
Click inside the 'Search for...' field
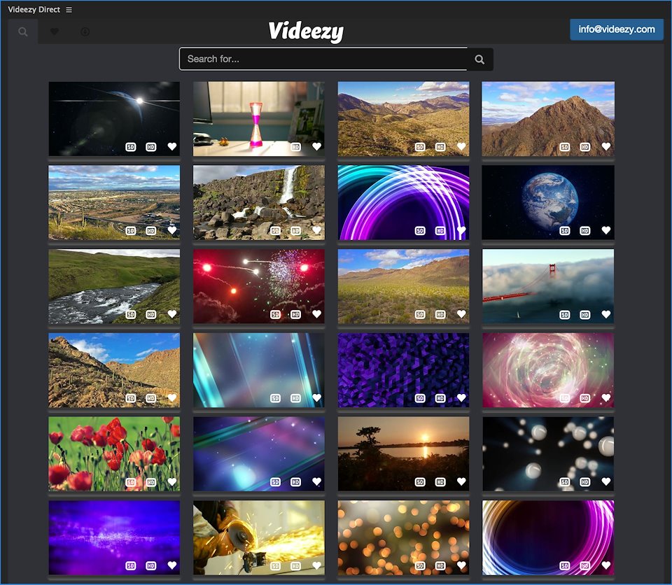(x=322, y=59)
